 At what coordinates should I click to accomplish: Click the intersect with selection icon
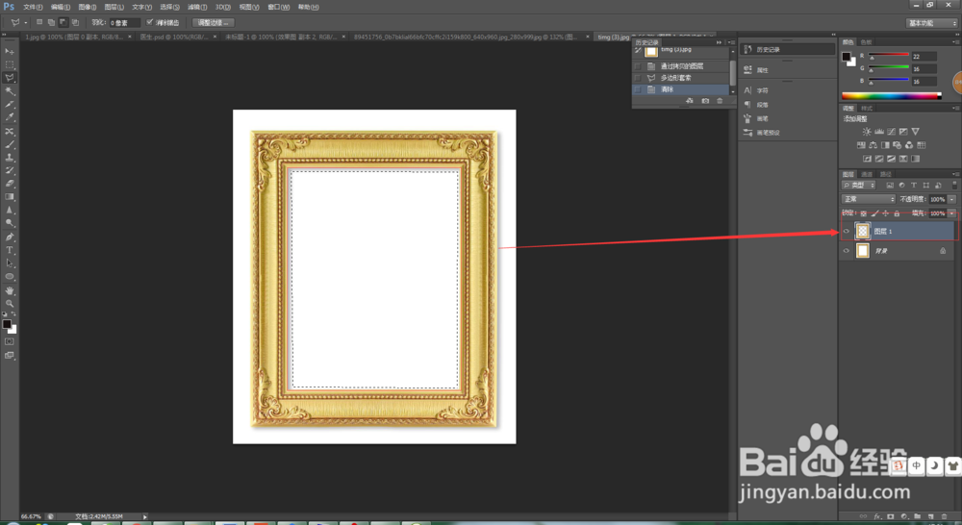click(75, 22)
